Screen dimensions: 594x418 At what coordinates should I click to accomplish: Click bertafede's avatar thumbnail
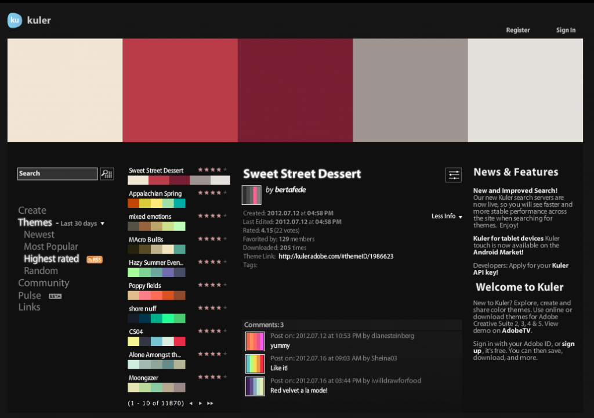click(x=252, y=194)
